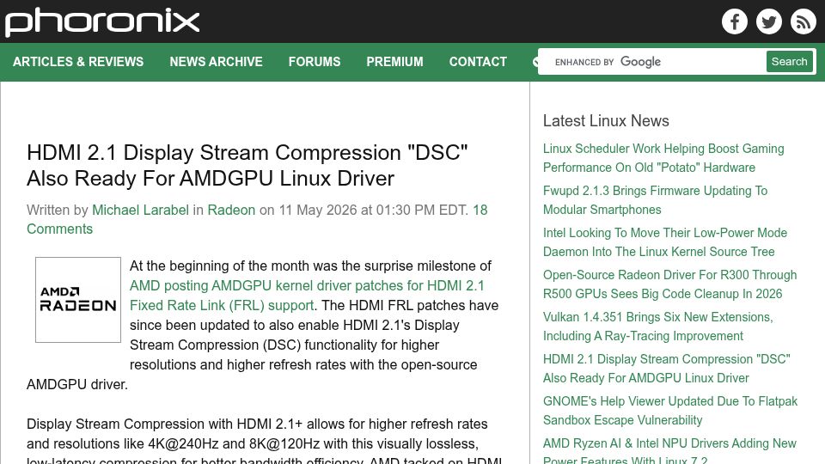The image size is (825, 464).
Task: Open author link Michael Larabel
Action: [x=140, y=210]
